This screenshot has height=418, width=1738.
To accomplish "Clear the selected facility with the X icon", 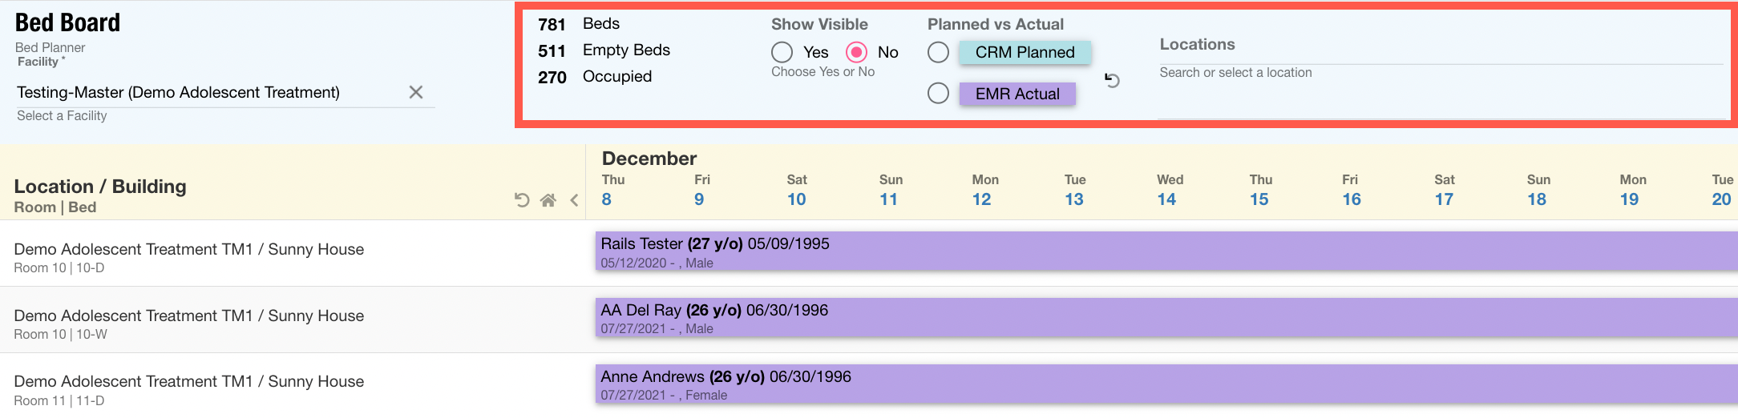I will pos(415,92).
